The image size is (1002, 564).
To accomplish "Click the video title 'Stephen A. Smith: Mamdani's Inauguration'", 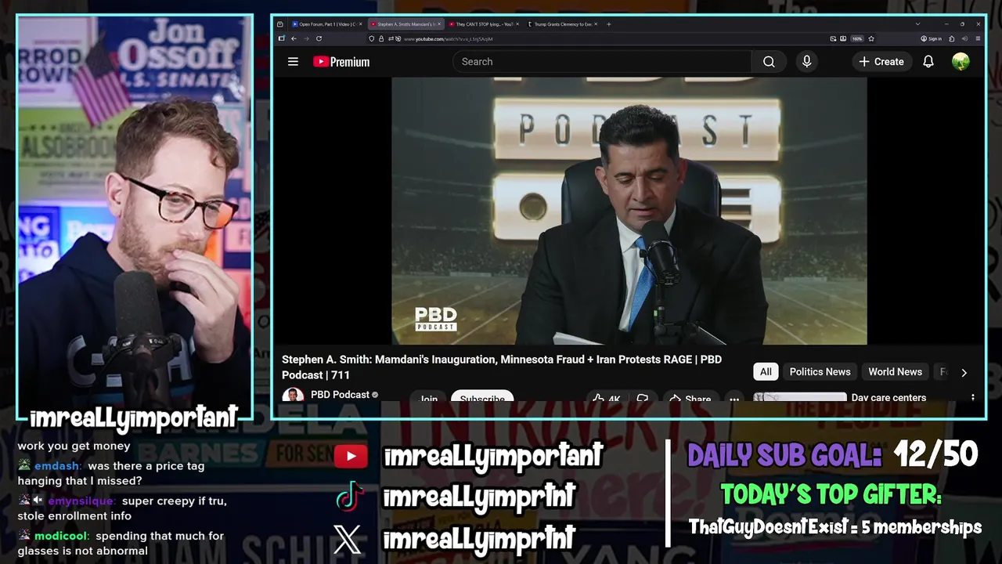I will pyautogui.click(x=502, y=367).
